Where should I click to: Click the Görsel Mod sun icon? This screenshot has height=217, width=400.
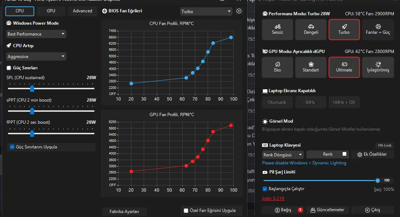pos(265,121)
